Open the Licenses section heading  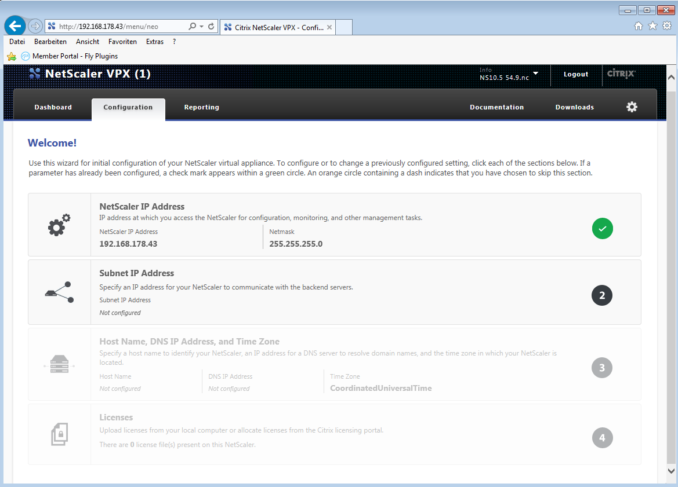[x=117, y=418]
